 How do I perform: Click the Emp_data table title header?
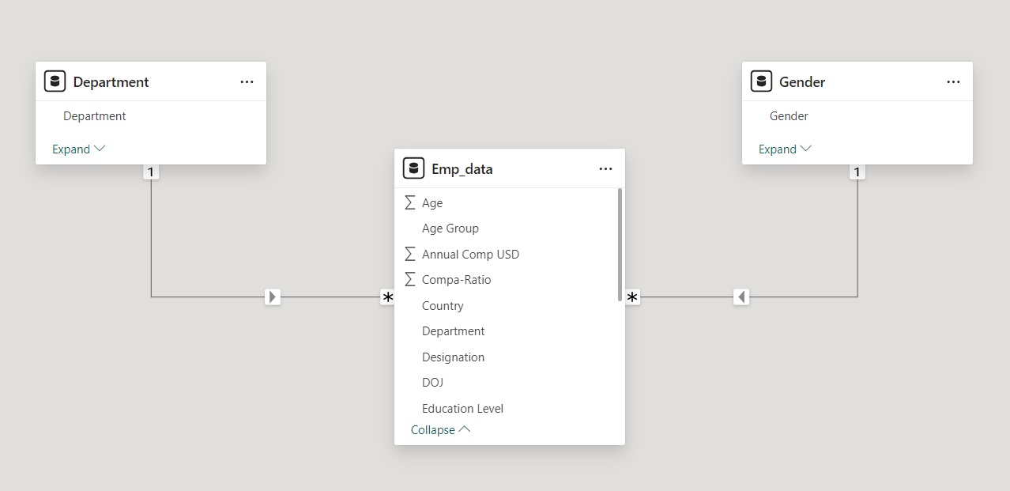(462, 169)
